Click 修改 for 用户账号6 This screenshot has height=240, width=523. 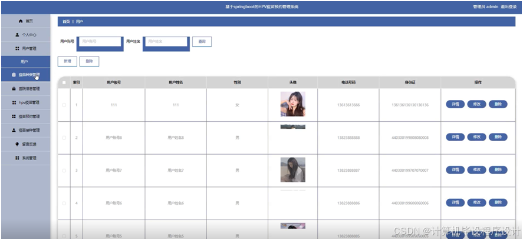pyautogui.click(x=476, y=202)
